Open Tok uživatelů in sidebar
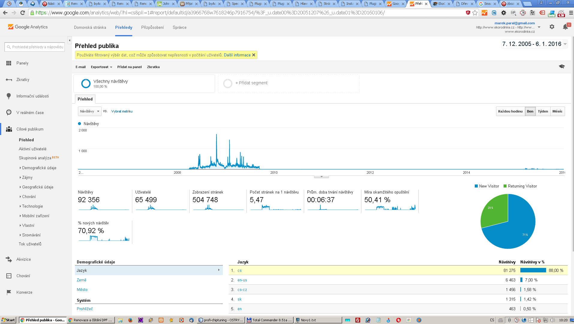This screenshot has width=574, height=324. (30, 244)
